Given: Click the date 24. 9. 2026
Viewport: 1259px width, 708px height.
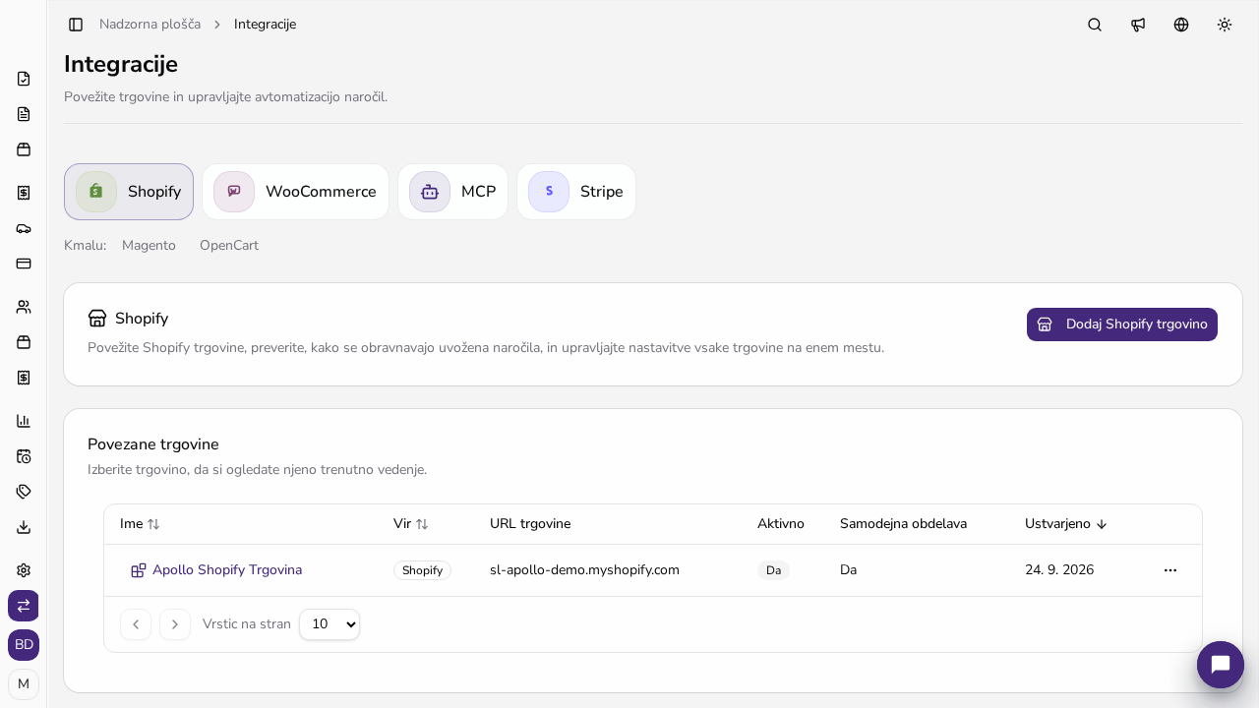Looking at the screenshot, I should pos(1059,570).
